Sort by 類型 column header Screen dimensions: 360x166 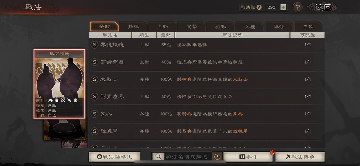pos(144,35)
